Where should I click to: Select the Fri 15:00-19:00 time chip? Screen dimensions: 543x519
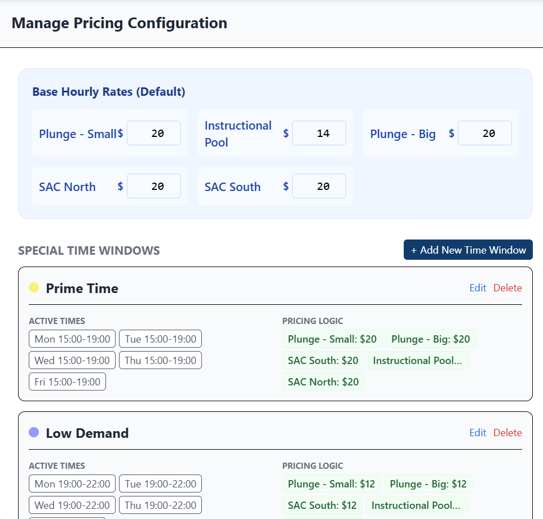coord(67,382)
